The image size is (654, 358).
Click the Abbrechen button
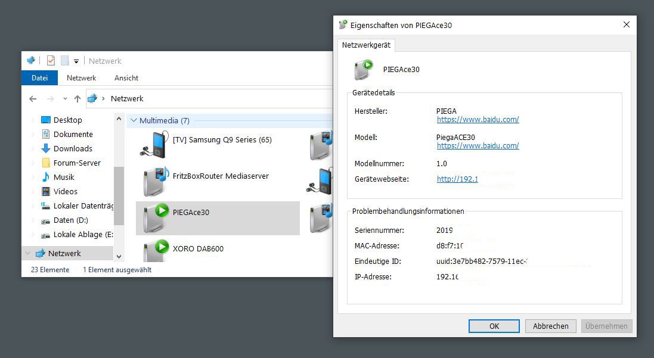click(550, 326)
